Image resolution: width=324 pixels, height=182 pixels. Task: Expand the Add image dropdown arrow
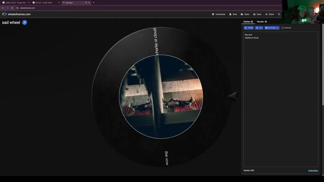[x=277, y=28]
